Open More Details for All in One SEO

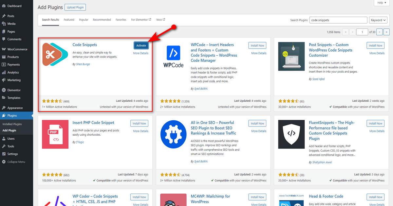(259, 131)
